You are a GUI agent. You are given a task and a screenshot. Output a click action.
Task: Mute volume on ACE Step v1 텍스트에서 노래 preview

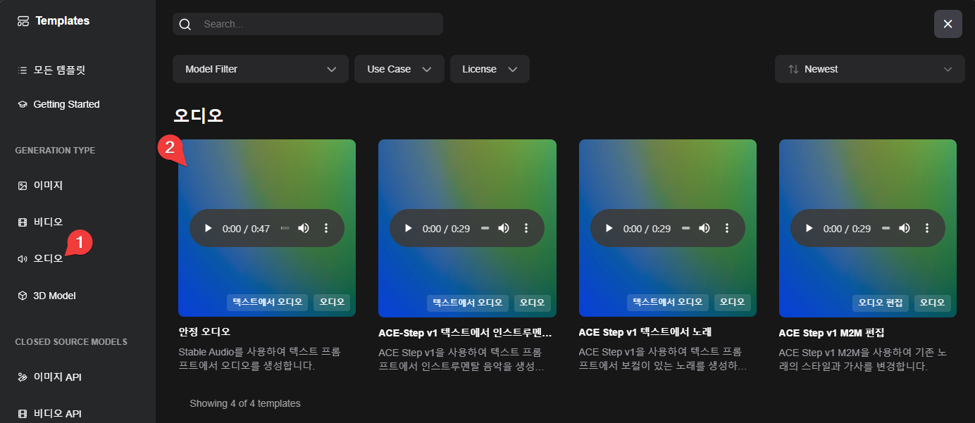pos(704,228)
